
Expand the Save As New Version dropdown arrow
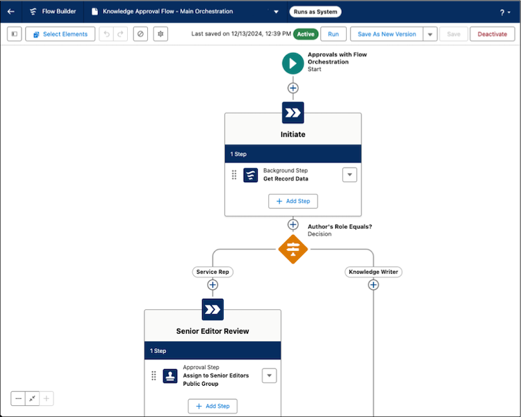point(430,34)
